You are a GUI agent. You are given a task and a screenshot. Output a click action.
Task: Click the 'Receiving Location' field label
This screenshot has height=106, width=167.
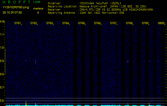(62, 6)
